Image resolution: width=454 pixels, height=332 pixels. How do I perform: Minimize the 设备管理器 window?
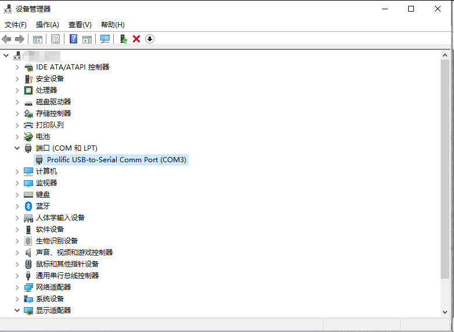(x=385, y=9)
